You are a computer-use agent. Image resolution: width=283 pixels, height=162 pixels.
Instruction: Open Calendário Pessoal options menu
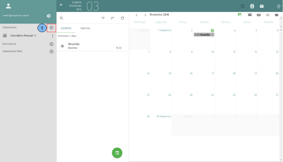pos(53,36)
